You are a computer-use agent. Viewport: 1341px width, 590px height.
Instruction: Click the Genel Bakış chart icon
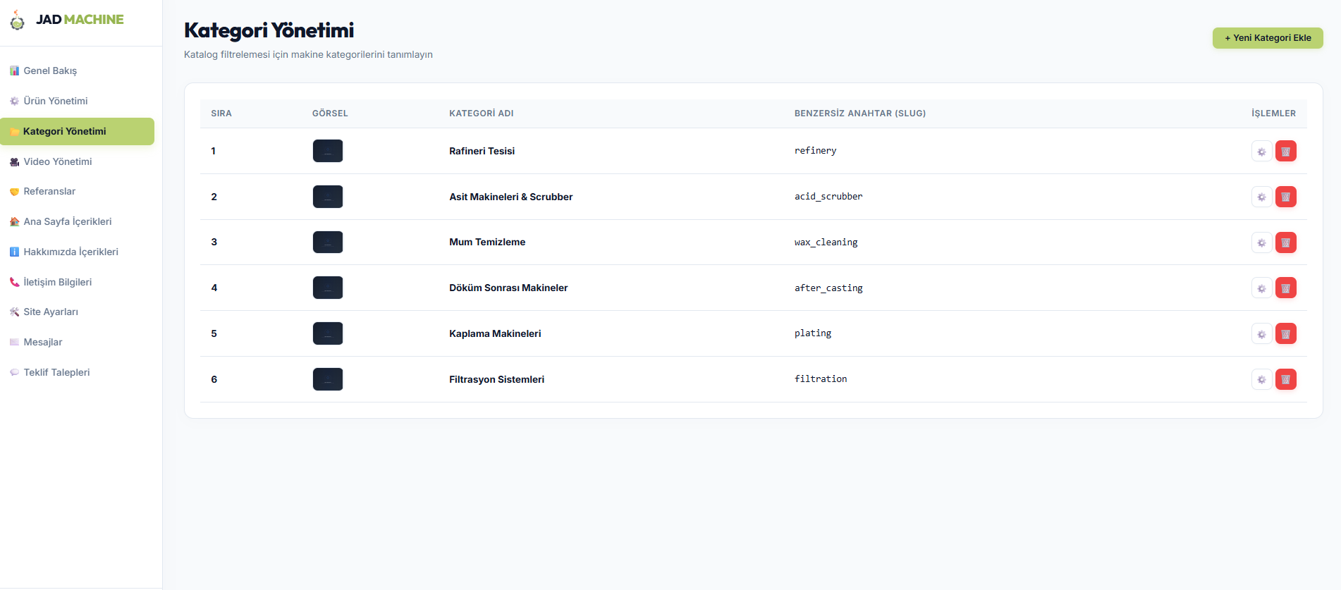(14, 70)
